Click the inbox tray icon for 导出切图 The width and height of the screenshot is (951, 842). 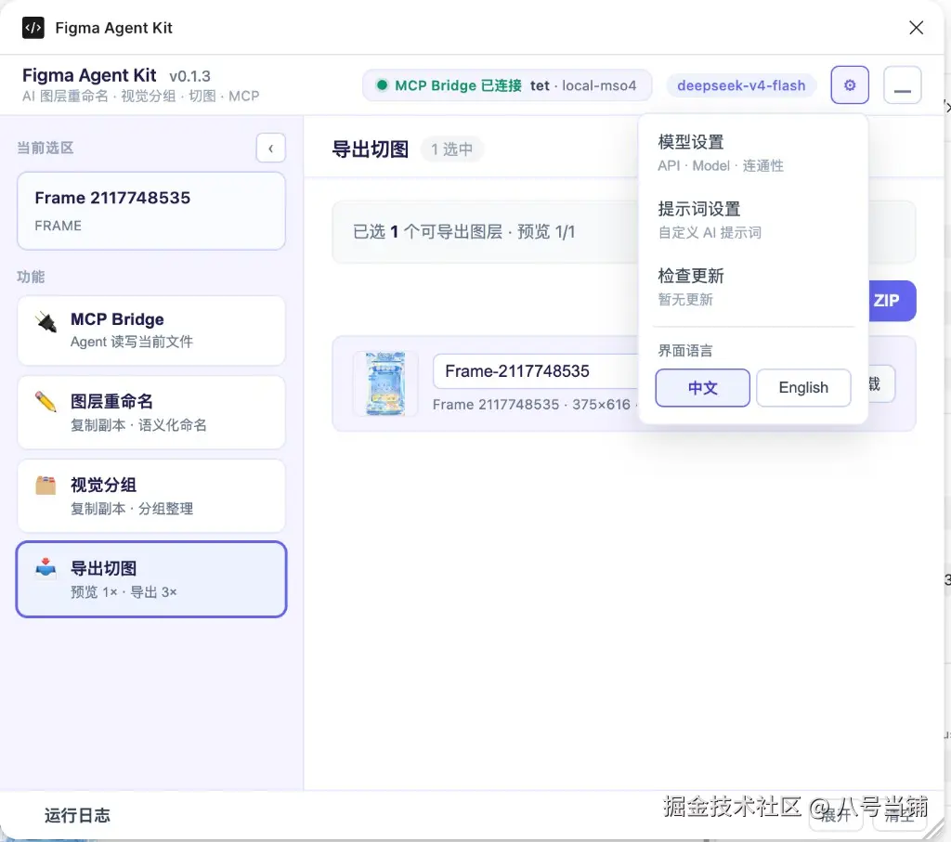[x=46, y=568]
